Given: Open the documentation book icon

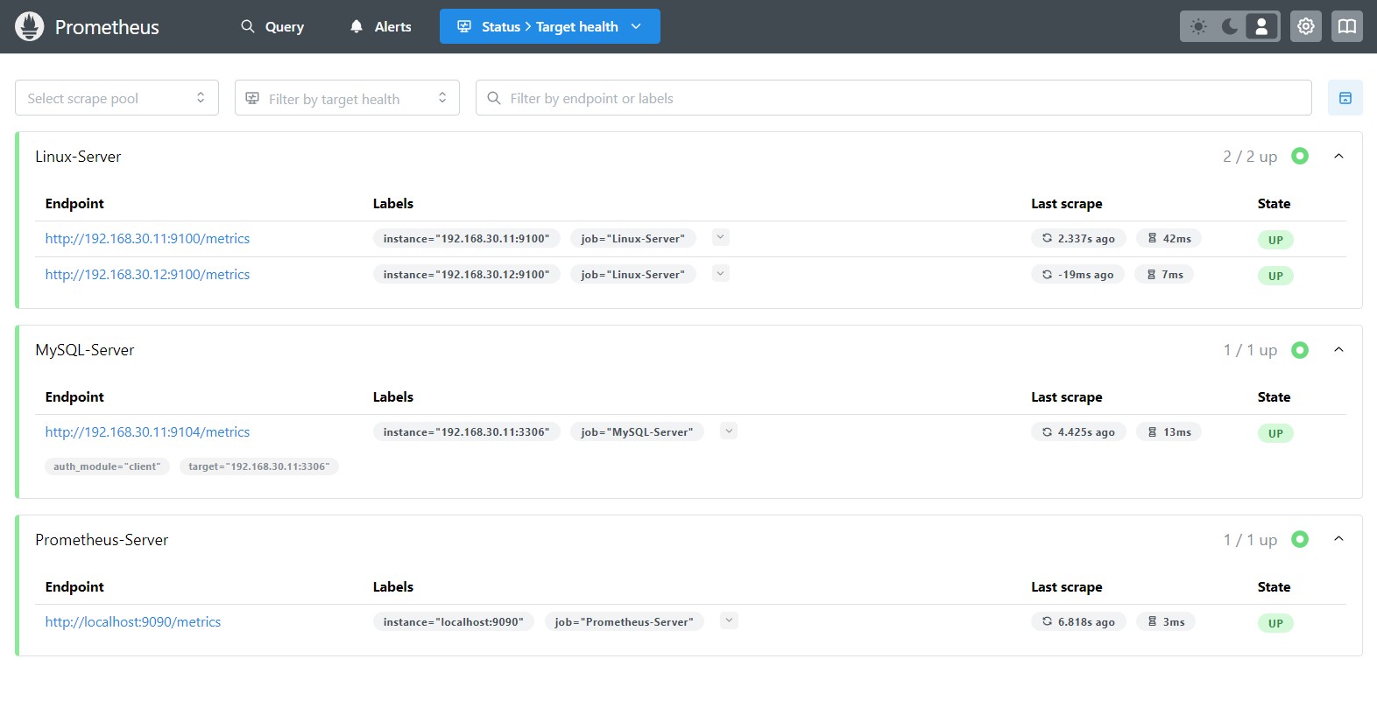Looking at the screenshot, I should click(x=1347, y=26).
